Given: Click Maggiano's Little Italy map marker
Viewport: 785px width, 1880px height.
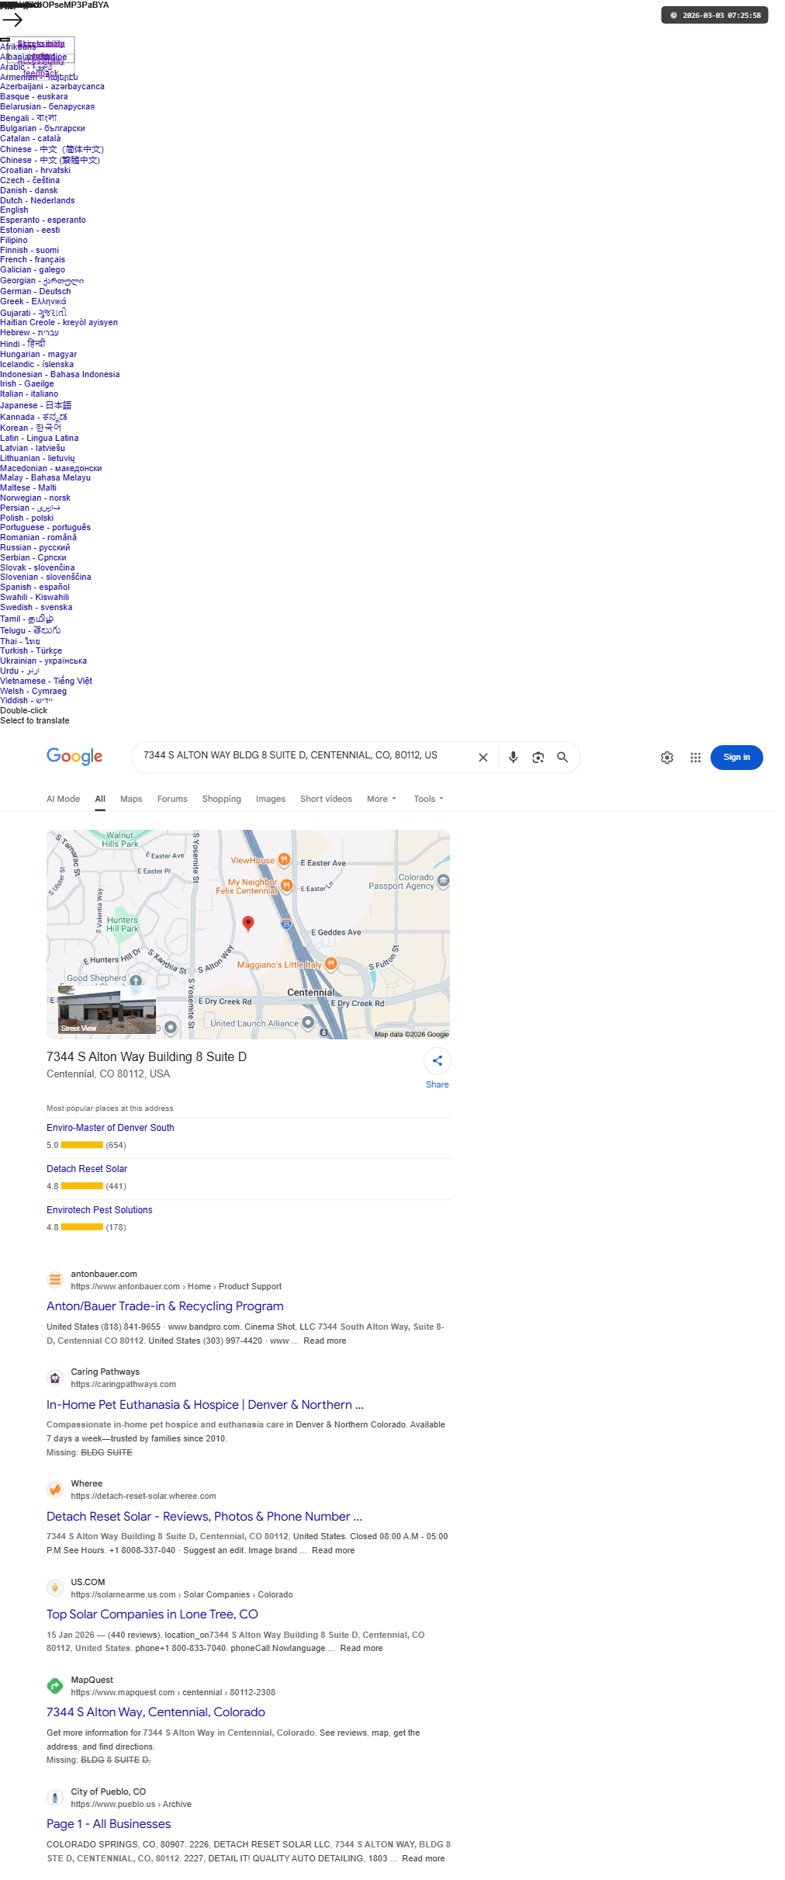Looking at the screenshot, I should click(331, 964).
